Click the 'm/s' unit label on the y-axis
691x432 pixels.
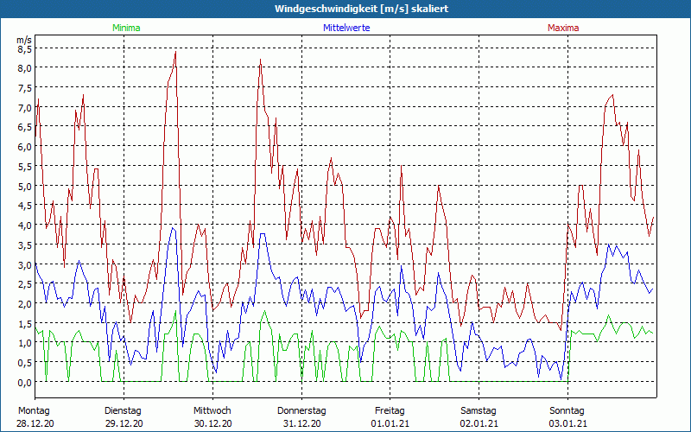tap(24, 40)
